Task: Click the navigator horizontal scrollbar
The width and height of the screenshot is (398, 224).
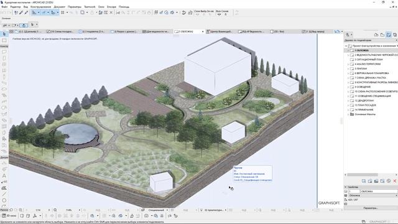Action: (363, 175)
